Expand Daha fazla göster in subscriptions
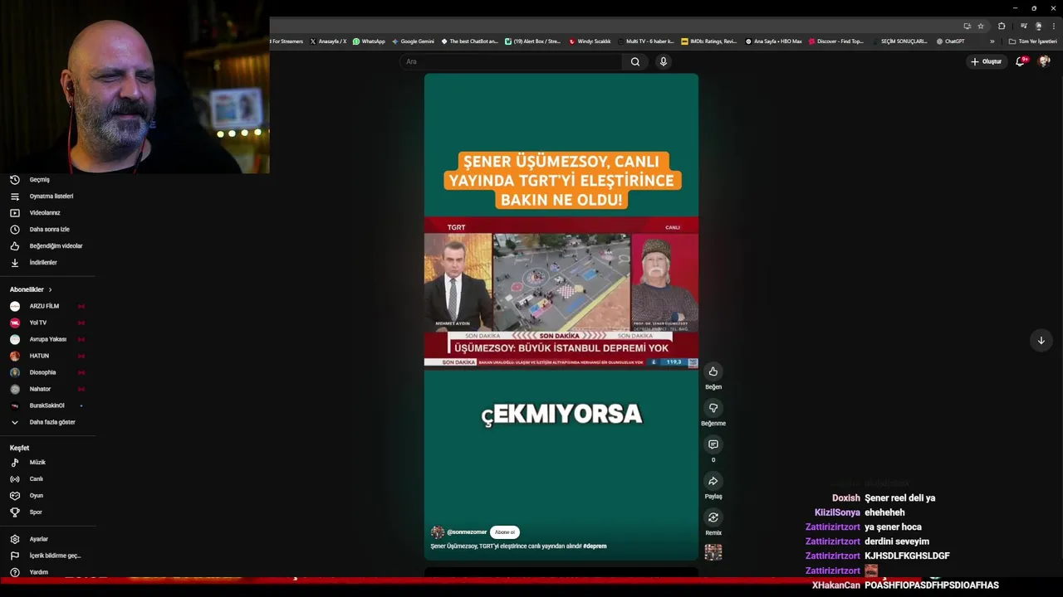 point(51,422)
